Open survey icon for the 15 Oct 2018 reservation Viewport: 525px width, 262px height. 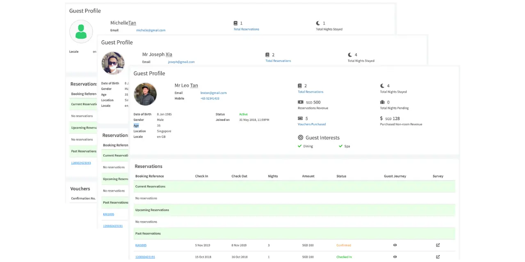[x=438, y=257]
